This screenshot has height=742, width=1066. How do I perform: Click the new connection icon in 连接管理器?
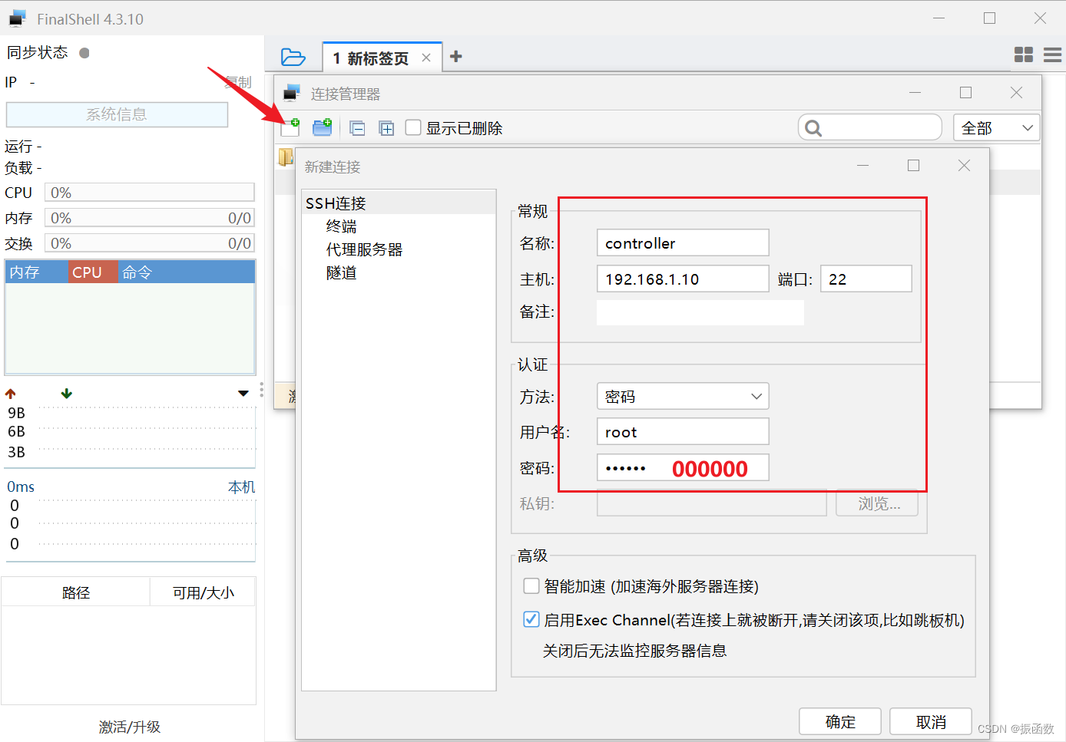(290, 127)
